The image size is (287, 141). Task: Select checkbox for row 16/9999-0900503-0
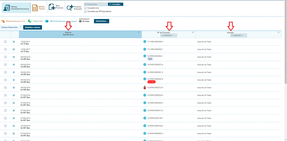point(5,80)
